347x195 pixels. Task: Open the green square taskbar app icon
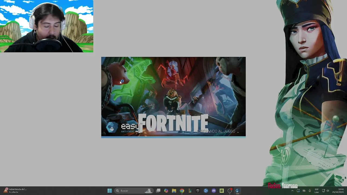coord(222,191)
